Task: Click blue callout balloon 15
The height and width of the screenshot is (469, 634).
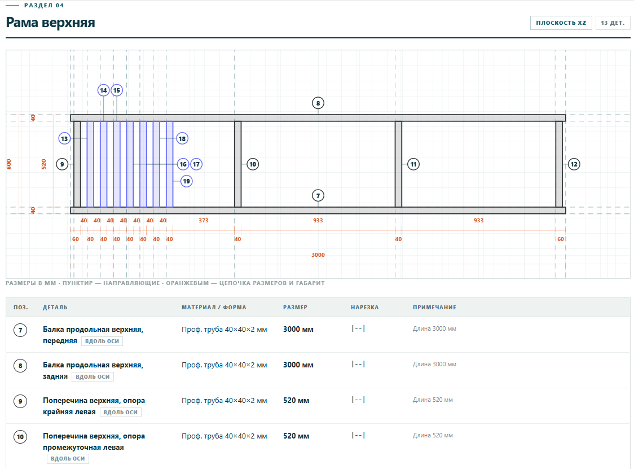Action: 117,90
